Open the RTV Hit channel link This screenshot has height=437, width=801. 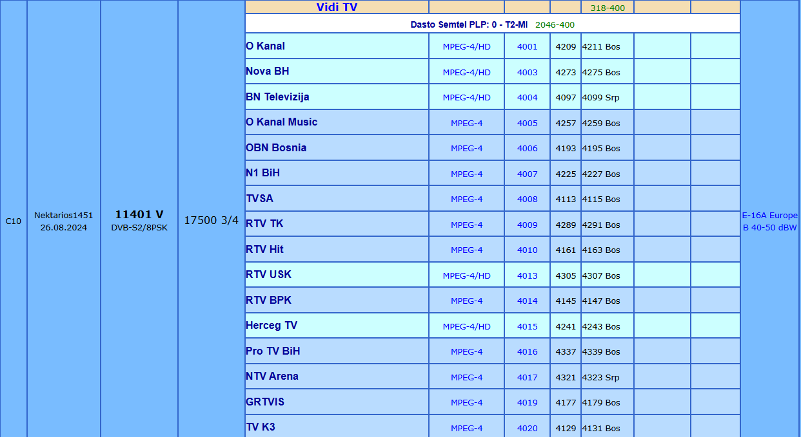pos(264,250)
